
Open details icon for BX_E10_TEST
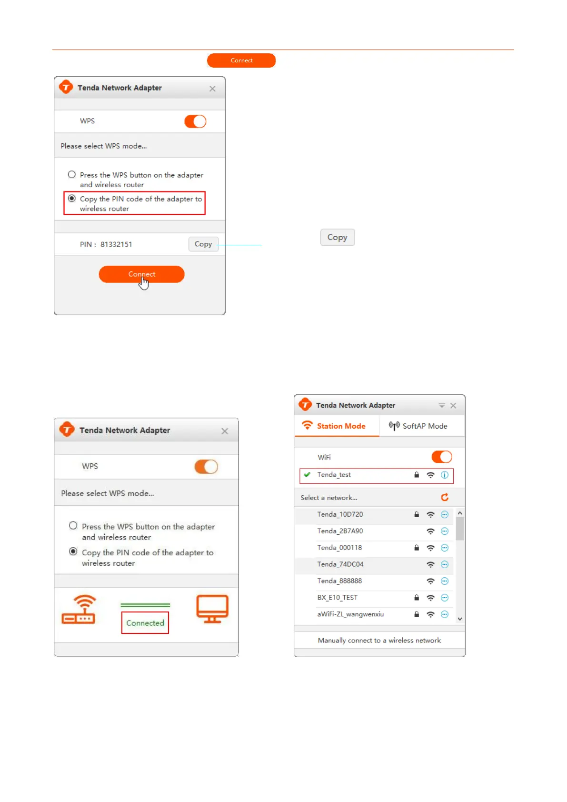tap(445, 598)
